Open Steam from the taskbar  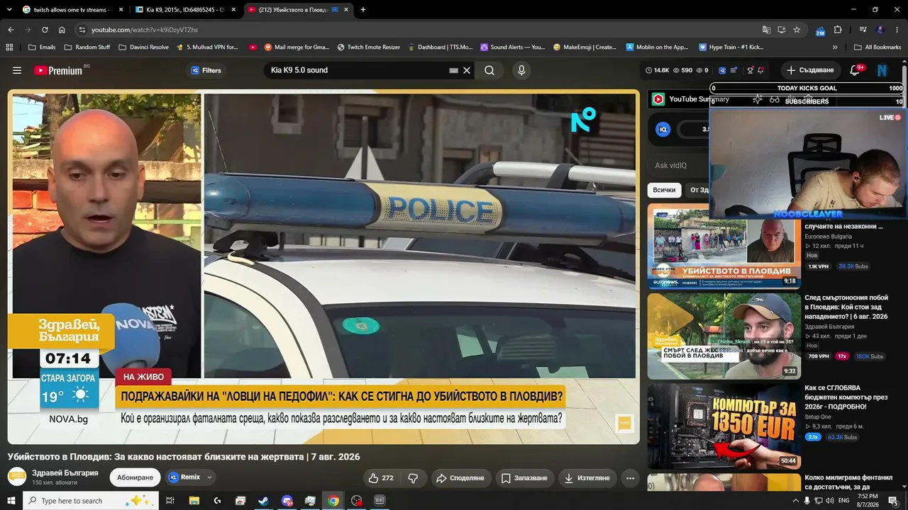tap(263, 501)
